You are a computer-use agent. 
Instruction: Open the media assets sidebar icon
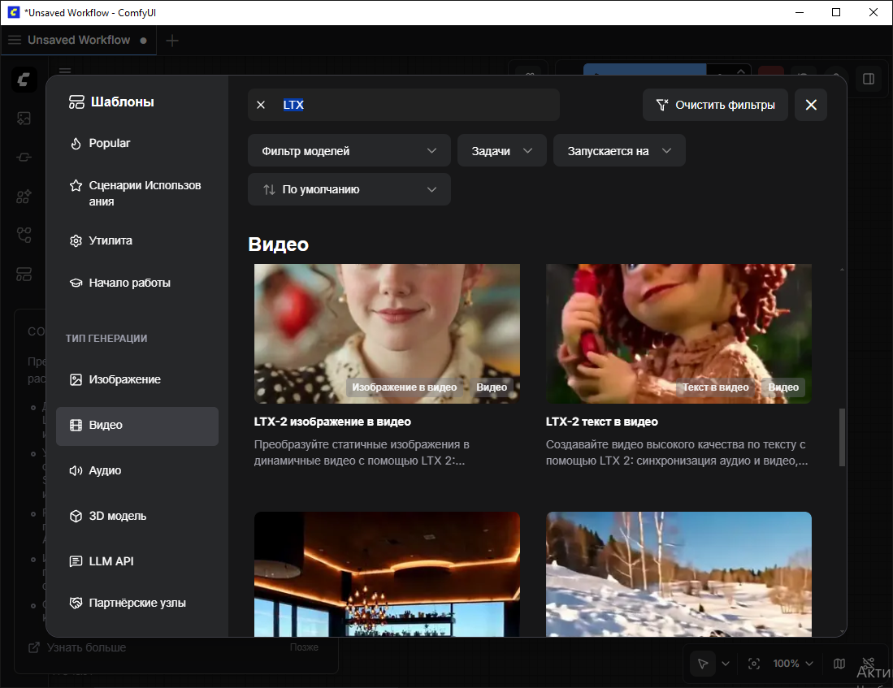[x=24, y=119]
